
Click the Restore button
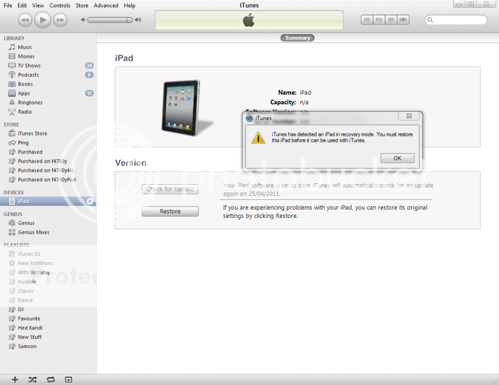170,212
